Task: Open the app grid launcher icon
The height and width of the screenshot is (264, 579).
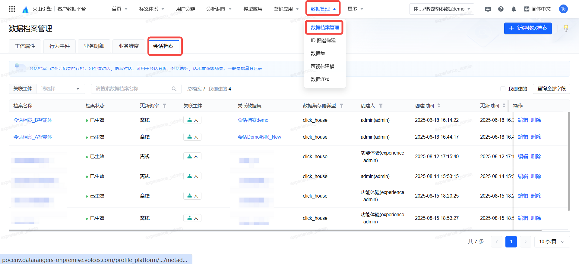Action: pos(12,9)
